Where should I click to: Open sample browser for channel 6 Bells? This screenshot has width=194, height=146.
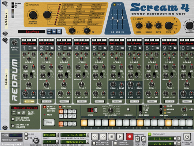click(x=123, y=48)
